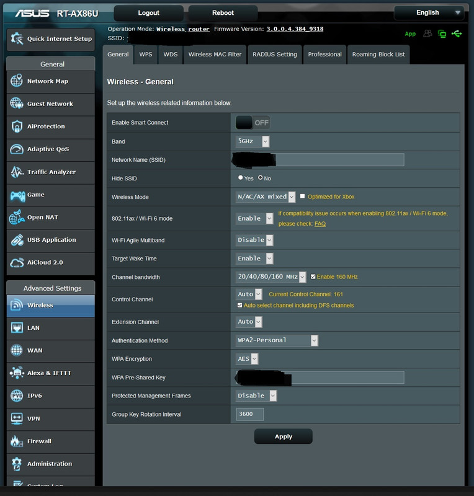Click the Adaptive QoS gauge icon
This screenshot has height=496, width=474.
tap(17, 149)
